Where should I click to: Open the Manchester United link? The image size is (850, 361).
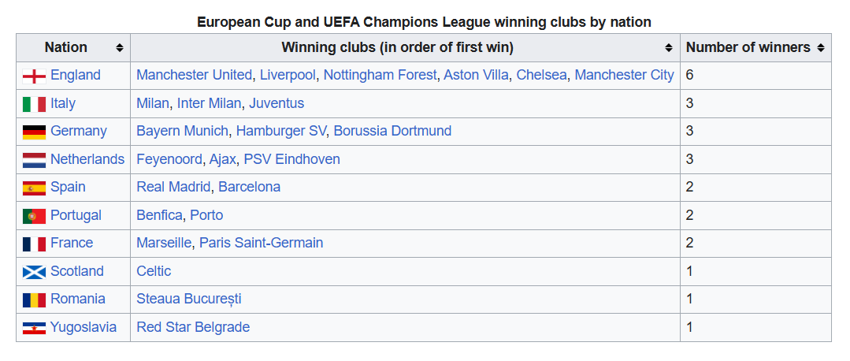click(x=195, y=75)
